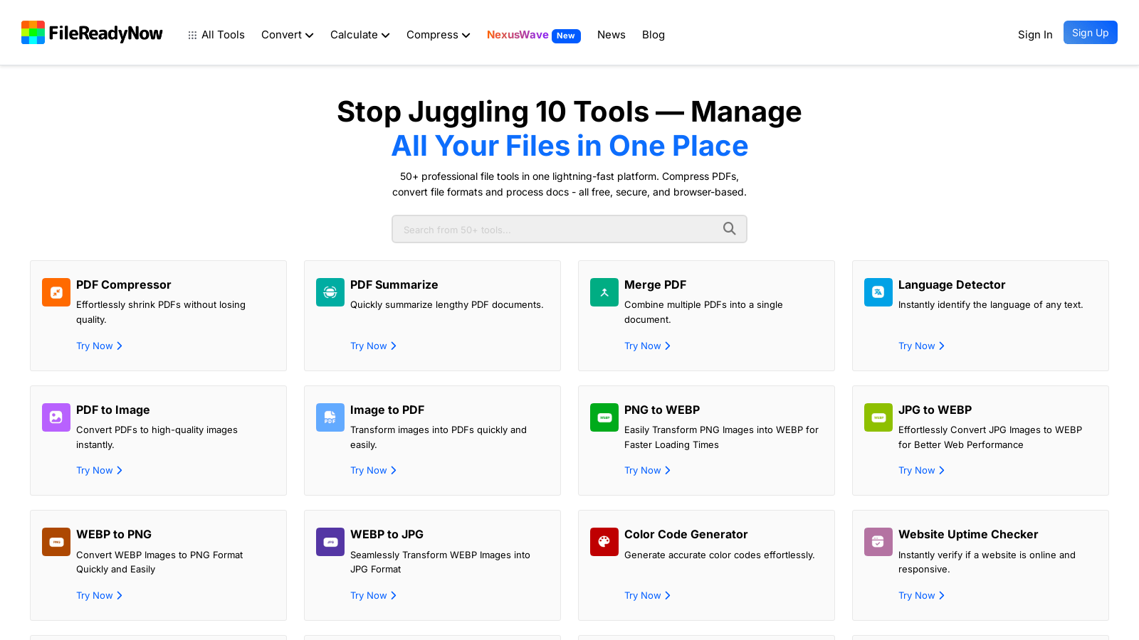Screen dimensions: 1139x640
Task: Click the PDF to Image purple icon
Action: 56,417
